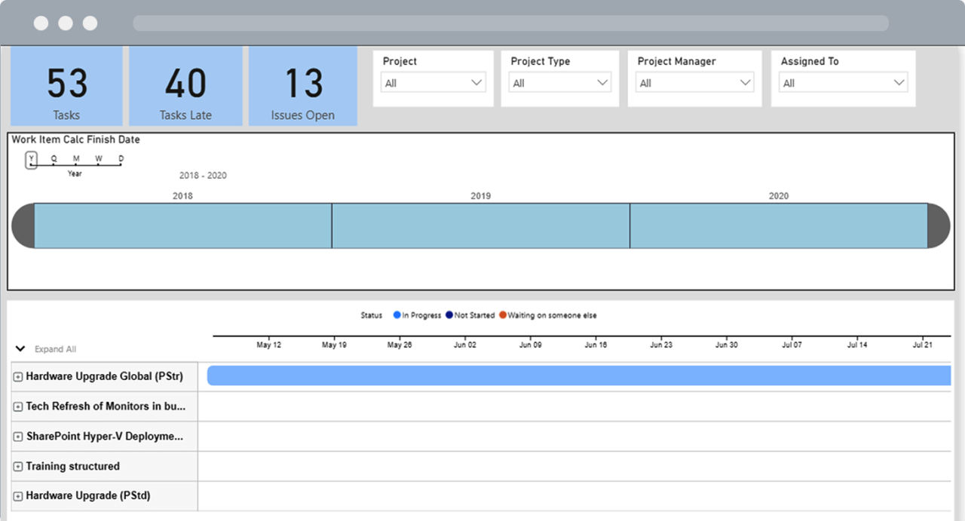Expand the Training structured row
Screen dimensions: 965x521
17,466
